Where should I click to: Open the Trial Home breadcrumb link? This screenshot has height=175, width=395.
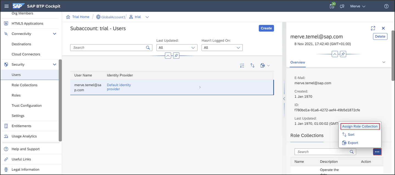(x=81, y=17)
